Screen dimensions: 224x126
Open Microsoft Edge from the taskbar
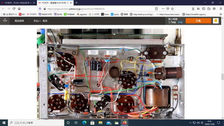(x=84, y=123)
